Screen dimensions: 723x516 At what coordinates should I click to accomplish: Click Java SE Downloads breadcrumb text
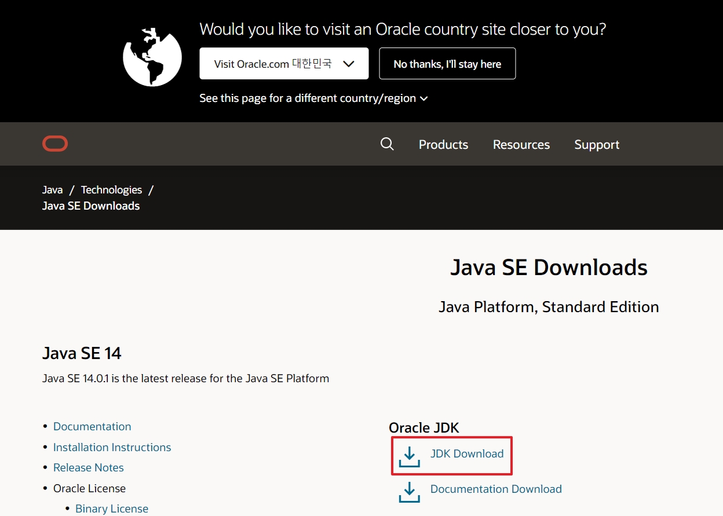pos(91,206)
